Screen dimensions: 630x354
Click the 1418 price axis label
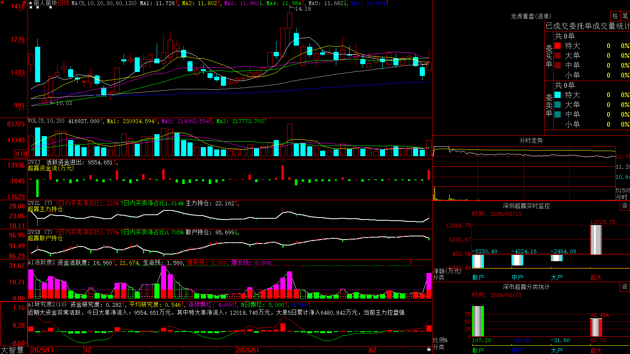point(19,6)
